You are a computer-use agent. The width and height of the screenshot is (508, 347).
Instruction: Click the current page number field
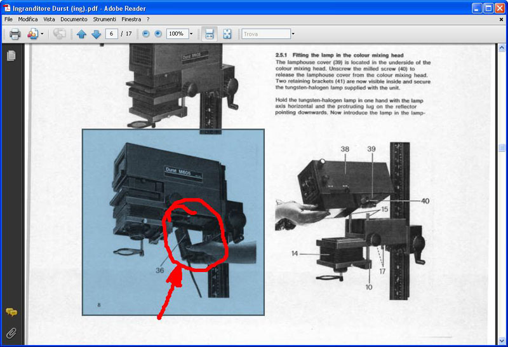112,34
